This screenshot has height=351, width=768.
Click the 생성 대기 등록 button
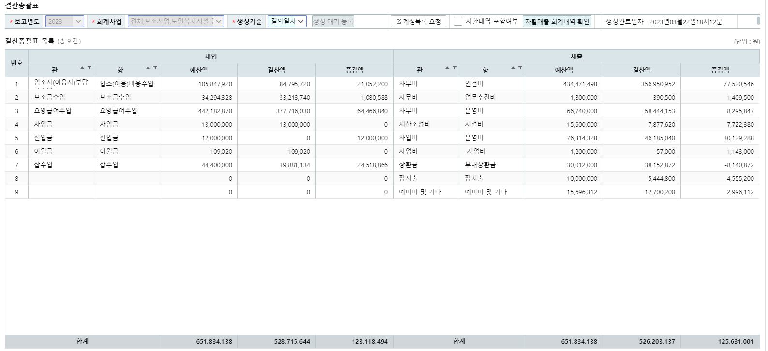[x=333, y=21]
